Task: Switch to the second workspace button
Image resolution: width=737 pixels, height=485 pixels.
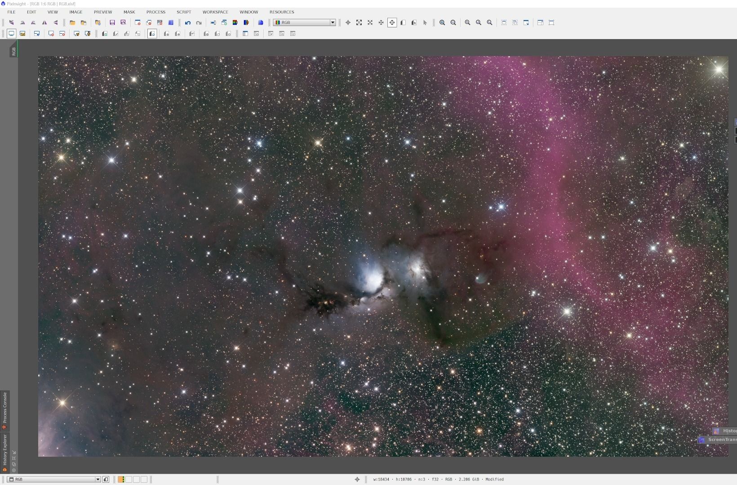Action: point(129,479)
